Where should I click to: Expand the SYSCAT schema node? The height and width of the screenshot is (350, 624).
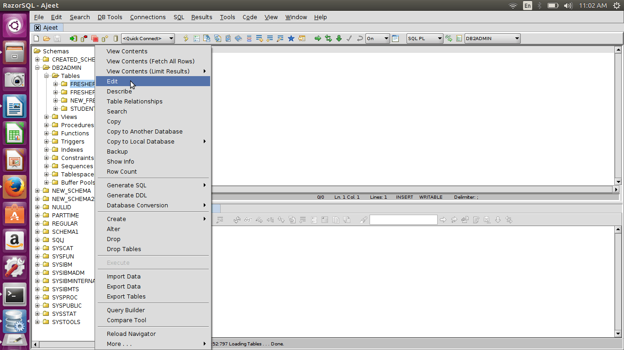(38, 248)
